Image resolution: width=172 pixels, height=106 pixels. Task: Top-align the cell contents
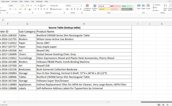tap(35, 6)
